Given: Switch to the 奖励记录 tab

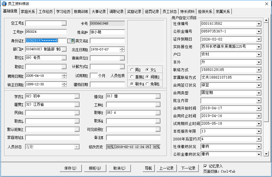Looking at the screenshot, I should pos(134,12).
